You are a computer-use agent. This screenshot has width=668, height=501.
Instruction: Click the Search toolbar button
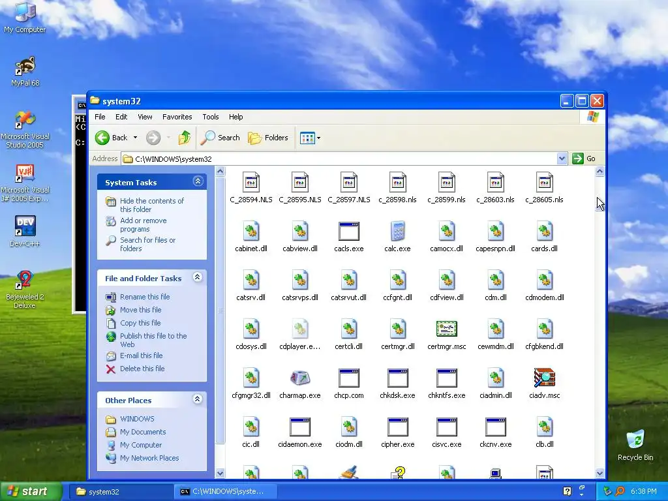point(220,138)
